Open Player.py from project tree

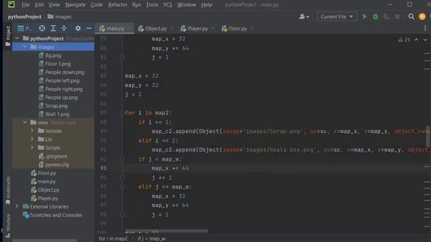tap(48, 198)
